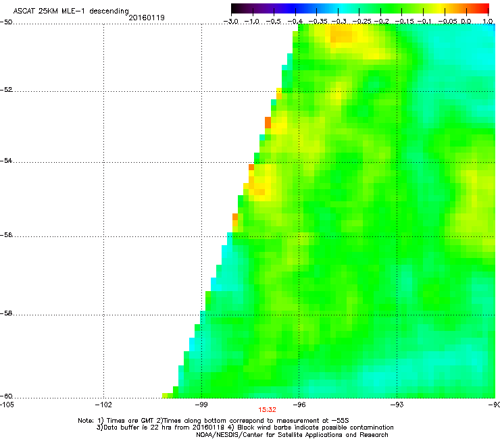Click the longitude label -99
The width and height of the screenshot is (500, 439).
coord(201,405)
